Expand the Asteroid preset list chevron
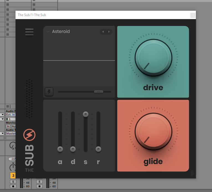This screenshot has width=212, height=192. click(48, 32)
